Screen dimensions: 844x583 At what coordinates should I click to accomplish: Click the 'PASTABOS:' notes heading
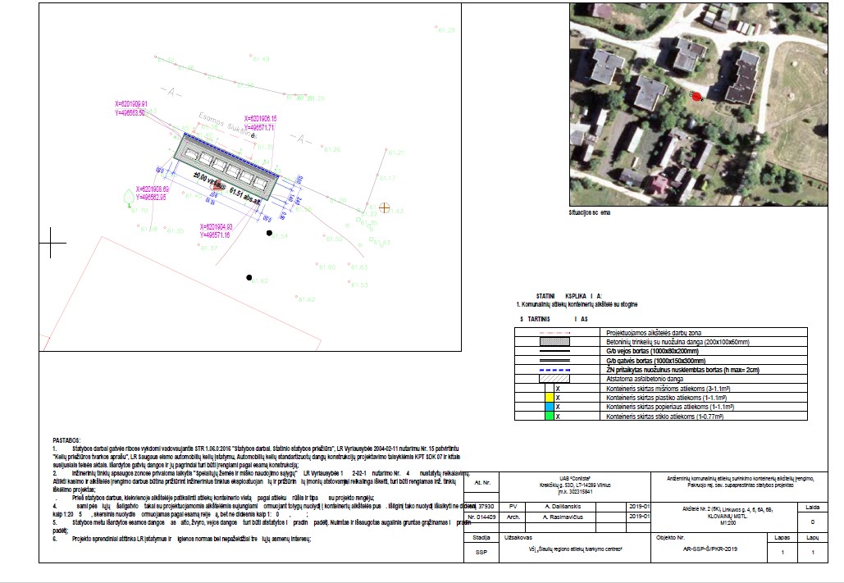click(x=66, y=440)
